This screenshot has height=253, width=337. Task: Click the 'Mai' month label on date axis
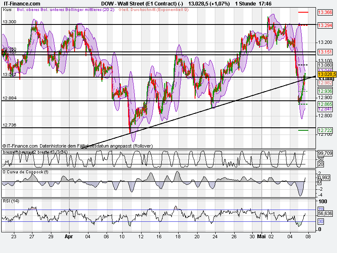coord(261,237)
